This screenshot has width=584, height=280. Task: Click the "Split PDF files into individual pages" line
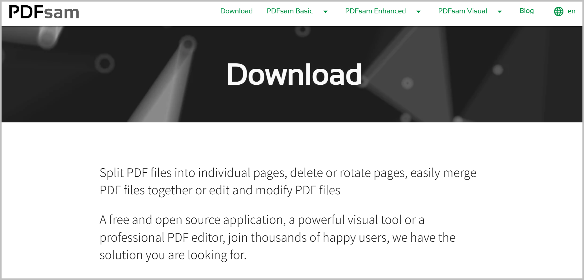pos(287,173)
